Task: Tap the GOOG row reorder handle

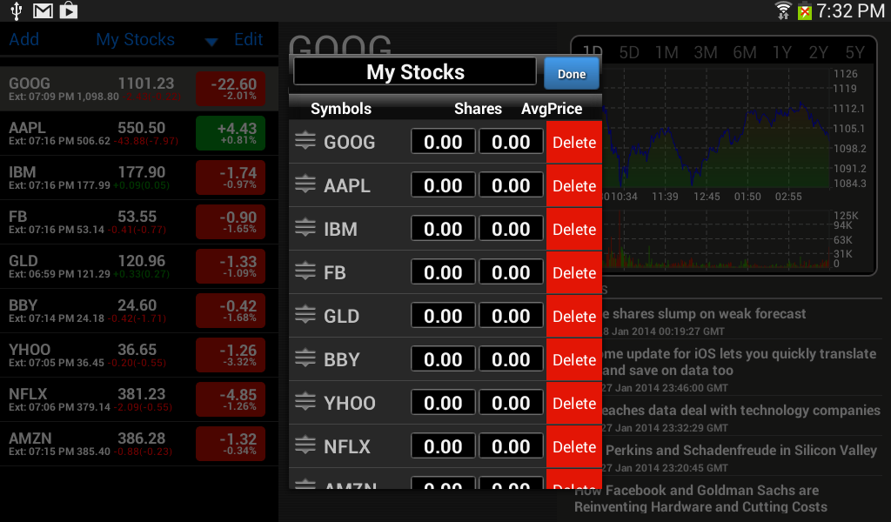Action: 305,141
